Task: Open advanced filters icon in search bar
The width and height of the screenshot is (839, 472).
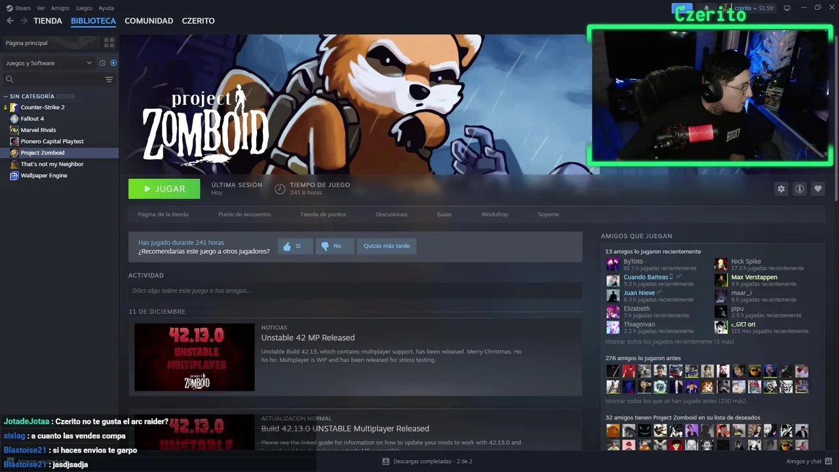Action: coord(109,79)
